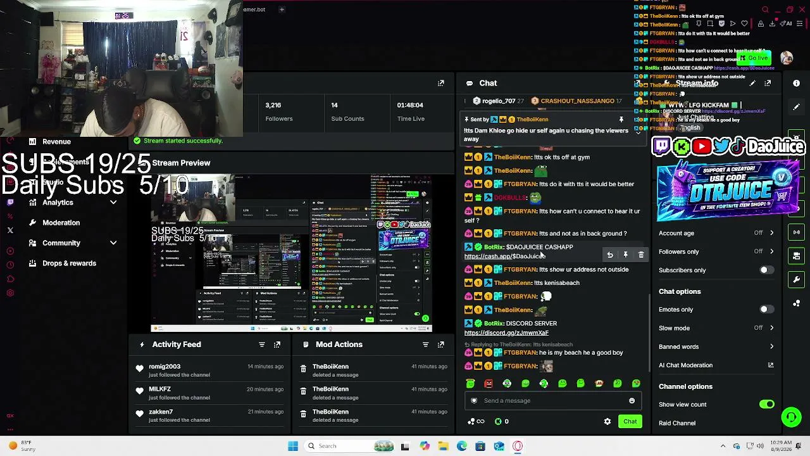Open Analytics page in the sidebar

(58, 203)
